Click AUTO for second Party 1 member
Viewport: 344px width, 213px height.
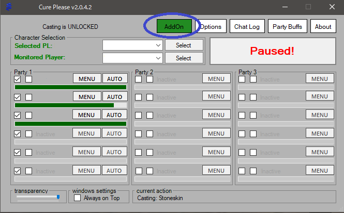(x=114, y=96)
